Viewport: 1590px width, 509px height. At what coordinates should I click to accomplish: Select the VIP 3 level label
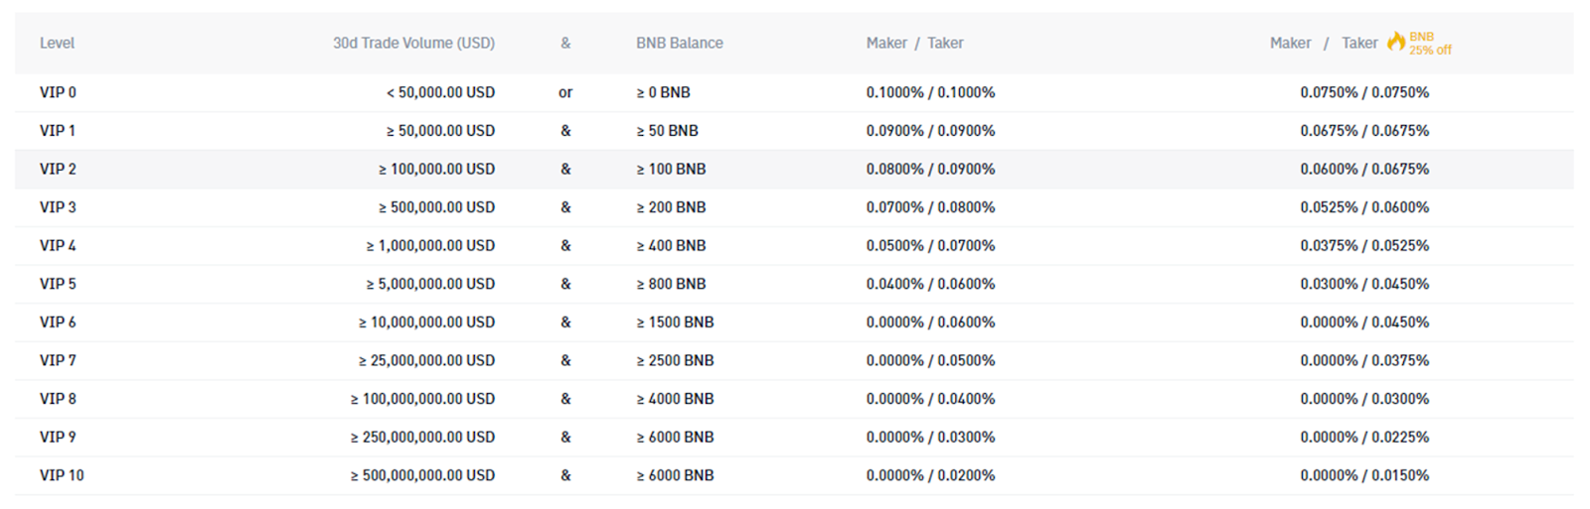coord(58,207)
